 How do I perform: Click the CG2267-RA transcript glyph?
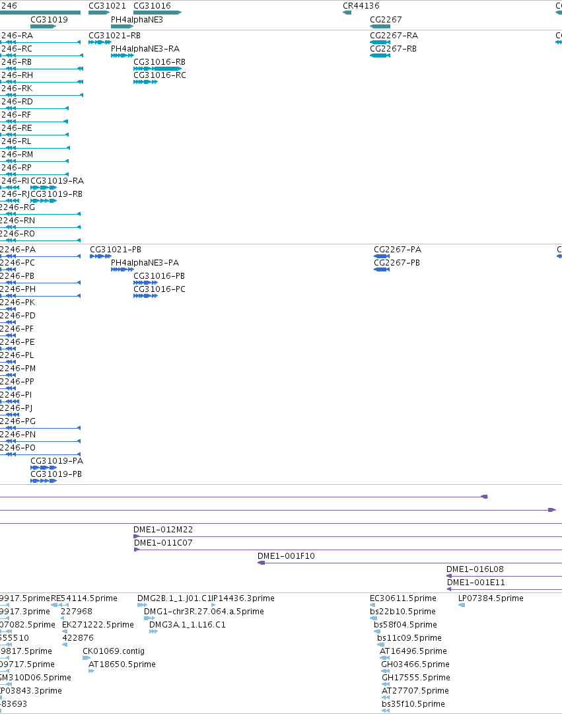click(x=380, y=42)
